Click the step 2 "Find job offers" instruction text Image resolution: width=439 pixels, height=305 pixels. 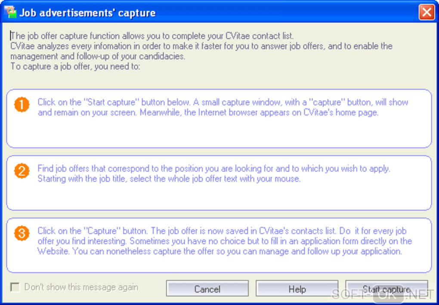[213, 174]
